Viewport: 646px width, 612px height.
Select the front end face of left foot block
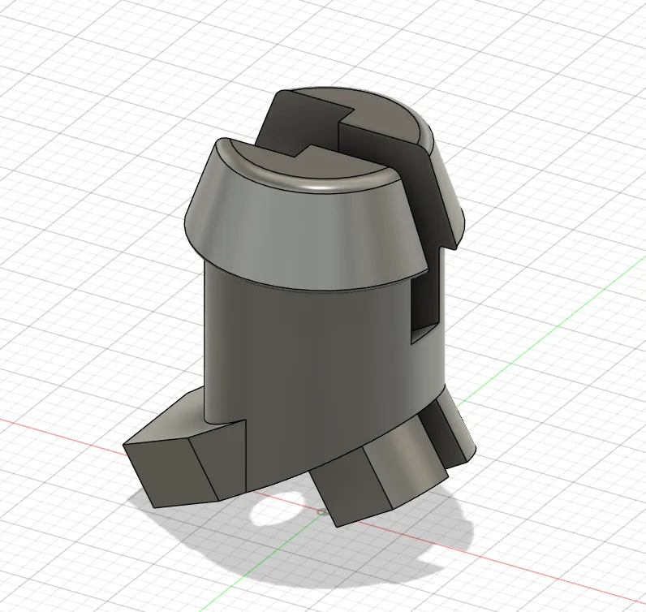pos(170,472)
